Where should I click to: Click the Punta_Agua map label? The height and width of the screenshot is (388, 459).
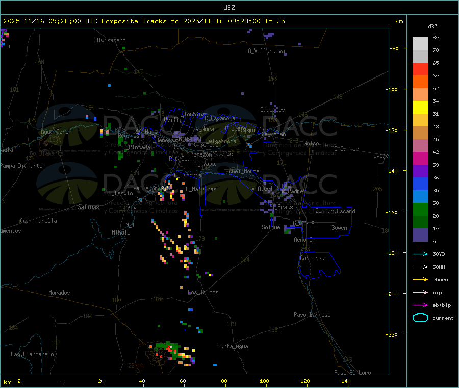233,346
